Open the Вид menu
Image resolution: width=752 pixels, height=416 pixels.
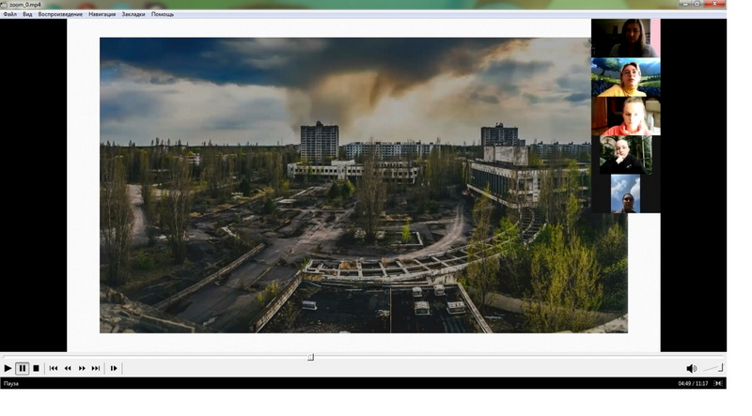tap(27, 14)
